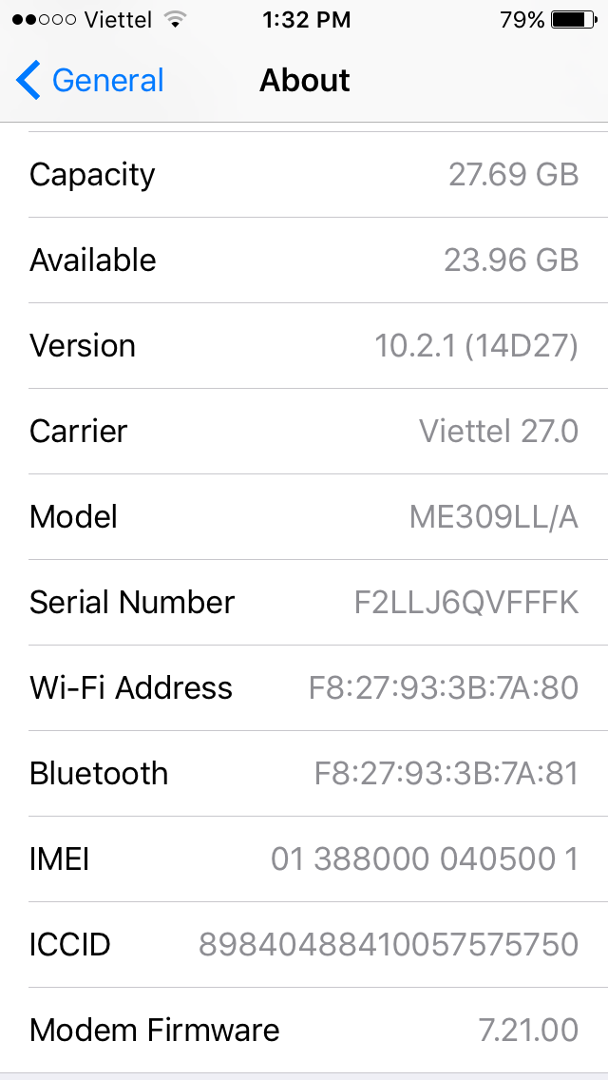Select the Available storage row

[304, 260]
